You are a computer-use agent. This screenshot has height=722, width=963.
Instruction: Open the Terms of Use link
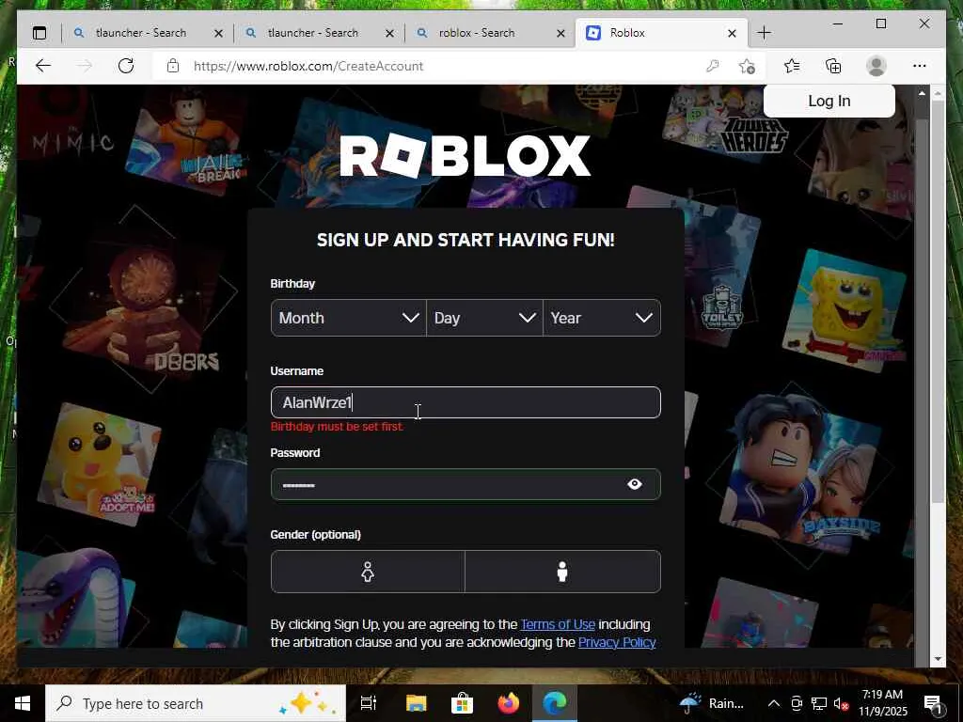558,624
